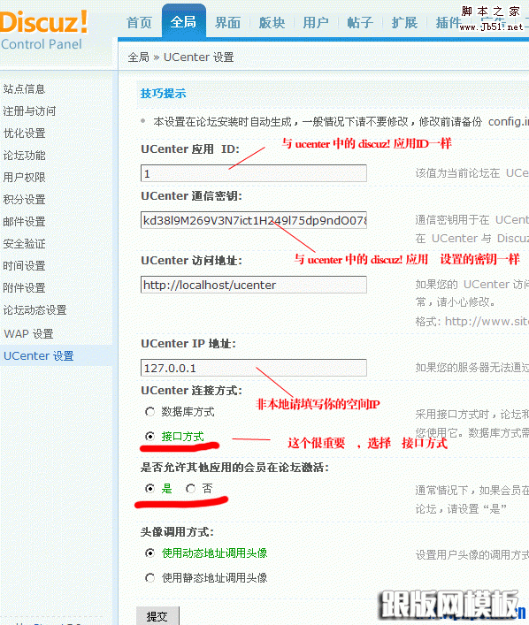Image resolution: width=529 pixels, height=625 pixels.
Task: Open the 首页 tab
Action: click(139, 23)
